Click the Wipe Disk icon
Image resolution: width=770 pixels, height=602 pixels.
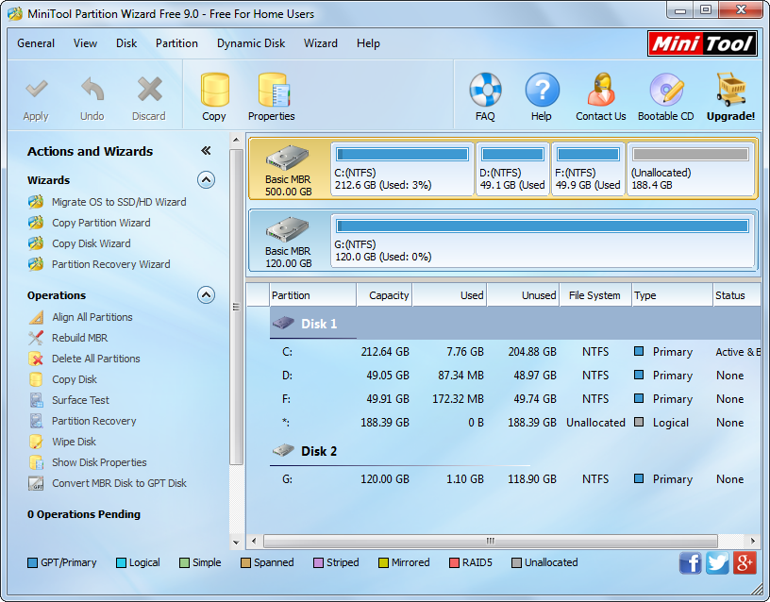click(36, 442)
